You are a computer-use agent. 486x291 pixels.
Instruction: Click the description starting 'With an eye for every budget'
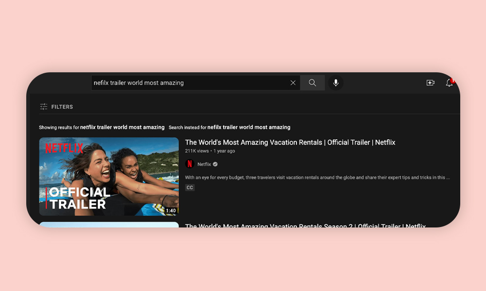pyautogui.click(x=317, y=177)
